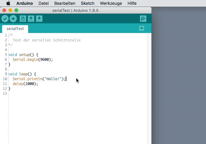
Task: Click the Upload arrow icon
Action: 13,19
